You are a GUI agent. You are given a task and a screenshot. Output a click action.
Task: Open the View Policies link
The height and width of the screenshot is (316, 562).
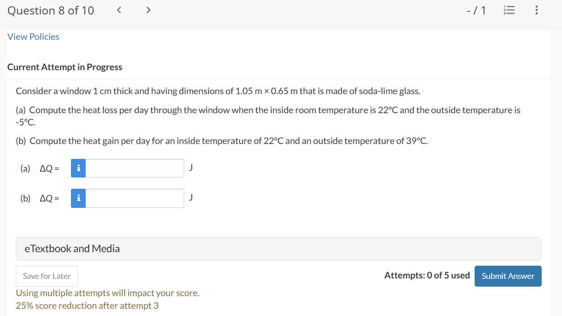pos(33,37)
